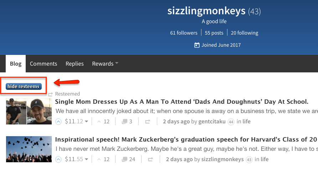The height and width of the screenshot is (169, 318).
Task: Toggle the hide resteems button
Action: pyautogui.click(x=24, y=86)
